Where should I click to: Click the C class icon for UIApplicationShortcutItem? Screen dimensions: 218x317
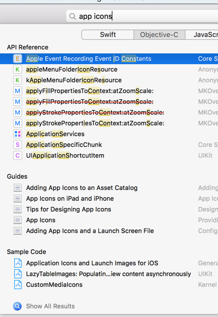18,155
